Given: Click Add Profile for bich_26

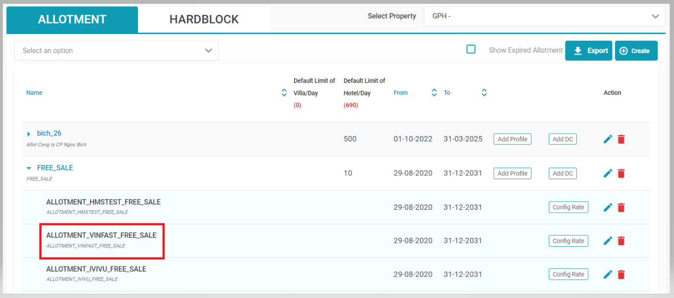Looking at the screenshot, I should click(512, 139).
